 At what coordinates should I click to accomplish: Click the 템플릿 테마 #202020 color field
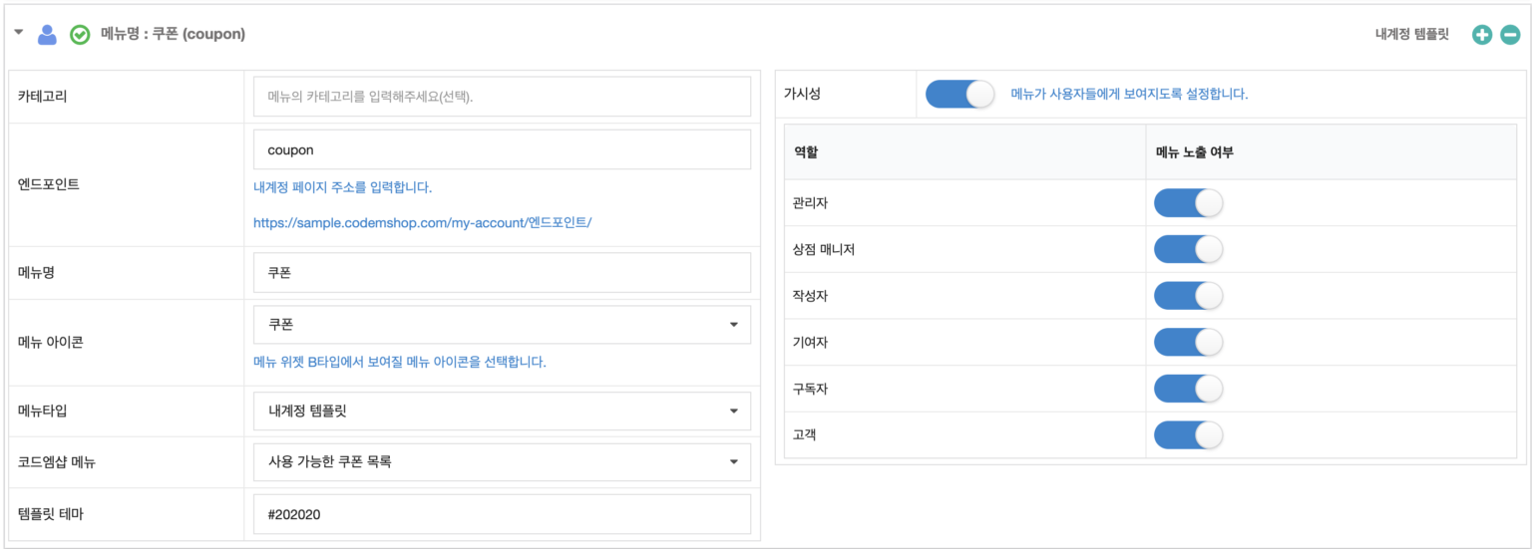pyautogui.click(x=502, y=514)
